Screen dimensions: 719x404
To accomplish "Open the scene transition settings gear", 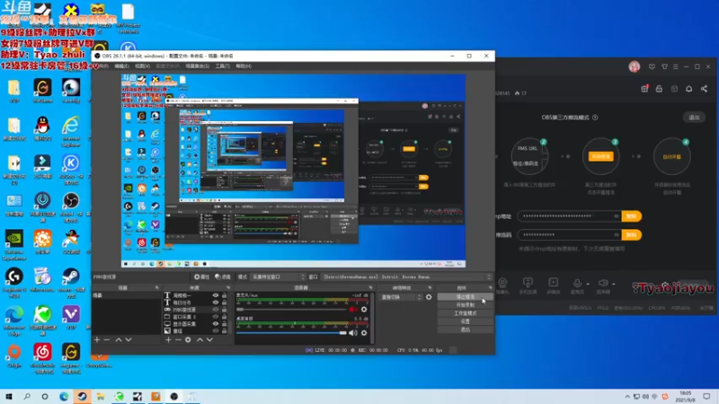I will (429, 297).
